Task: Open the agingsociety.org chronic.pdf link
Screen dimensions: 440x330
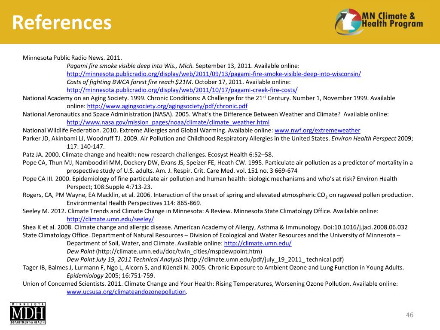Action: pyautogui.click(x=167, y=107)
